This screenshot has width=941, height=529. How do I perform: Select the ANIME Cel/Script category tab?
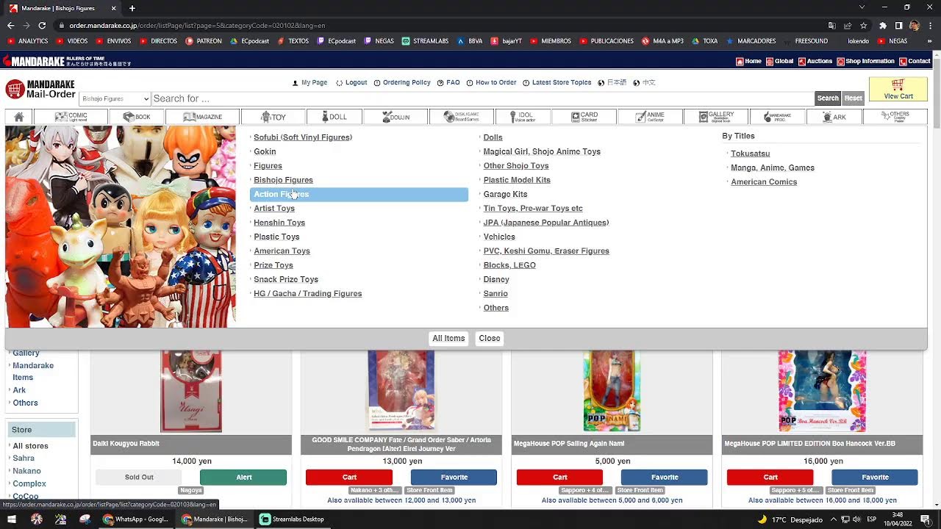coord(650,117)
